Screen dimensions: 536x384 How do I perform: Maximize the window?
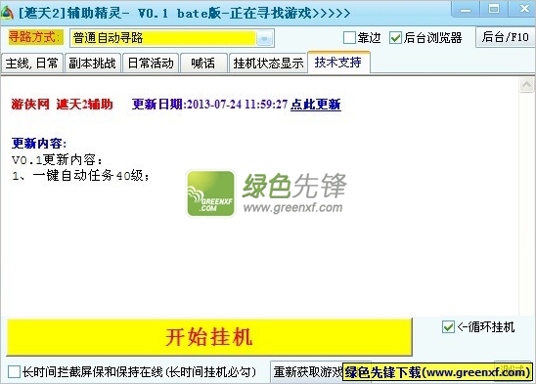click(494, 9)
